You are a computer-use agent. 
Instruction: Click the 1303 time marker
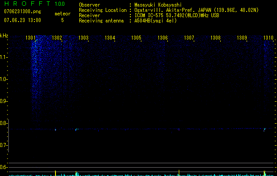click(x=83, y=38)
